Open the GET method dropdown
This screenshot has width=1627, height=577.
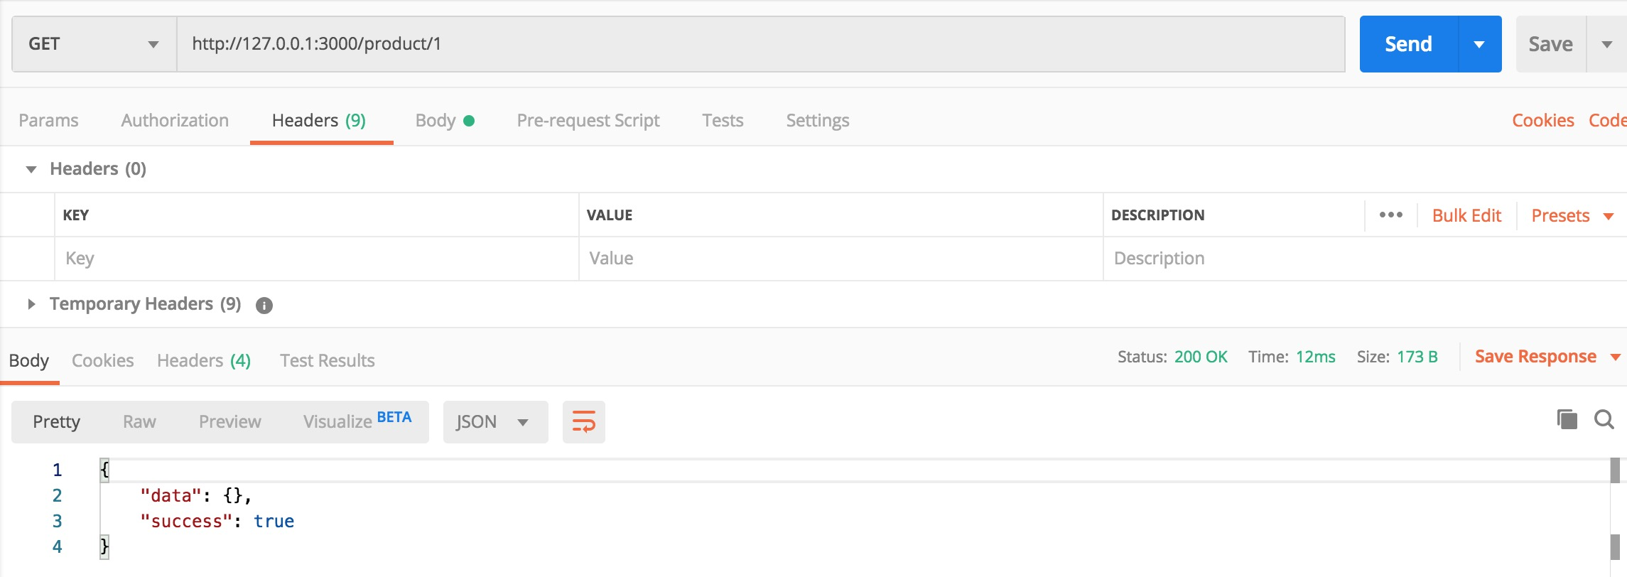(94, 44)
